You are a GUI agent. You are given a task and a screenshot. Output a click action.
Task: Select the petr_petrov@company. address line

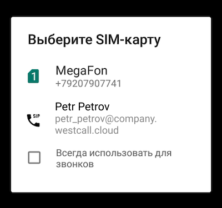click(x=106, y=119)
